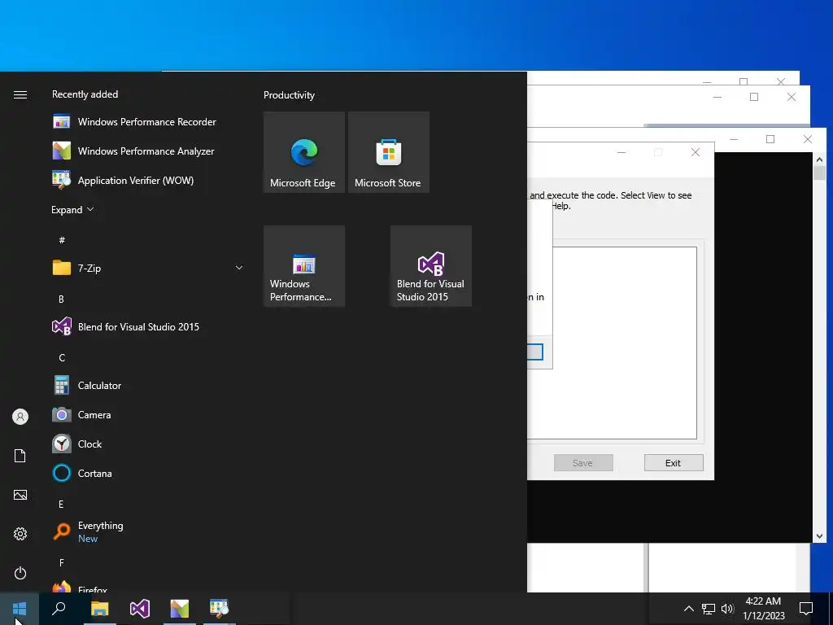The height and width of the screenshot is (625, 833).
Task: Click the Microsoft Edge tile
Action: (x=304, y=152)
